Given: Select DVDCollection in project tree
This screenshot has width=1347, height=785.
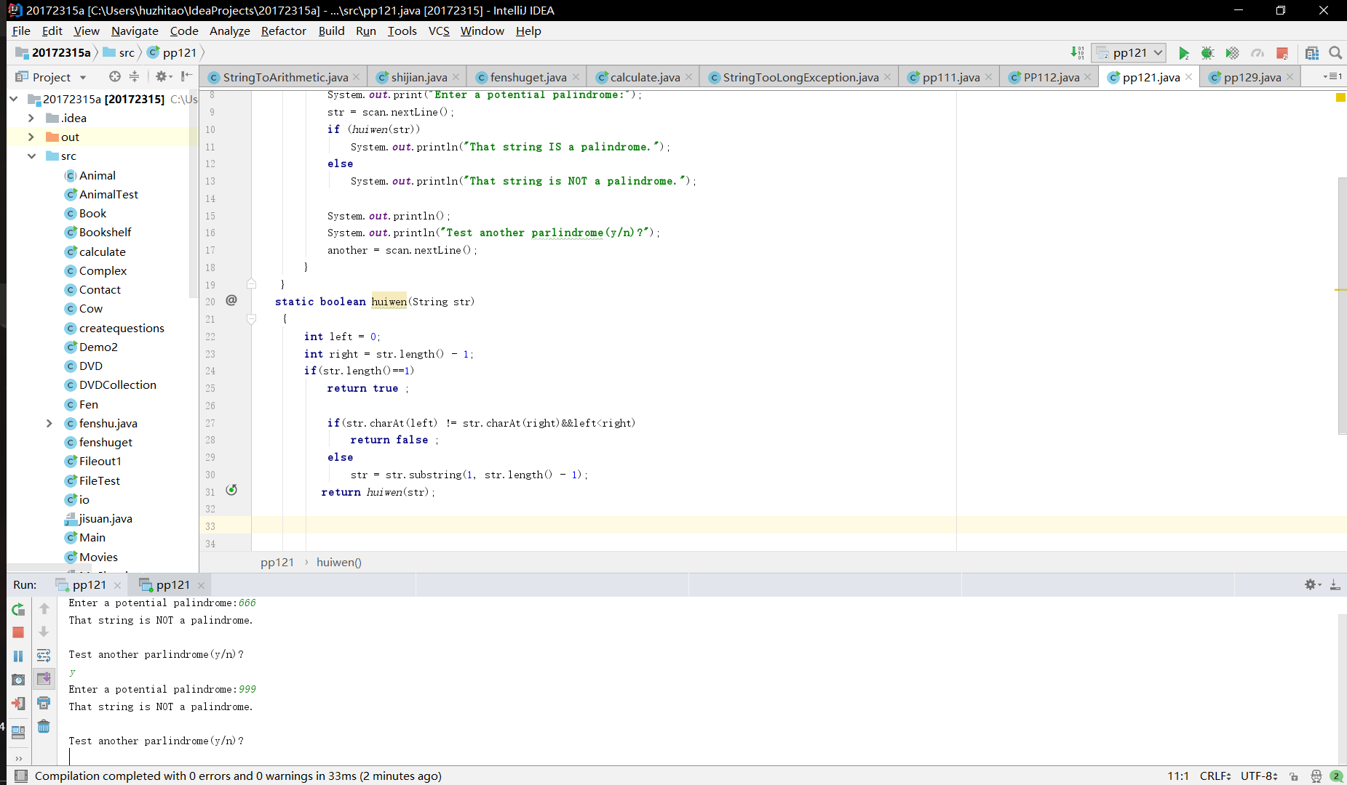Looking at the screenshot, I should click(x=117, y=385).
